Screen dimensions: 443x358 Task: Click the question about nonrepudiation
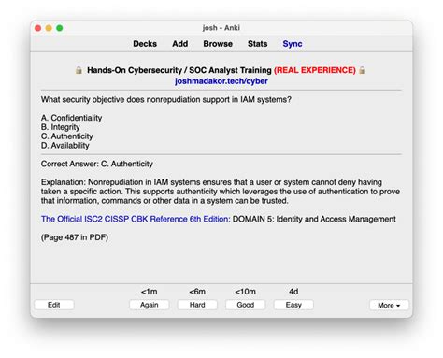166,99
